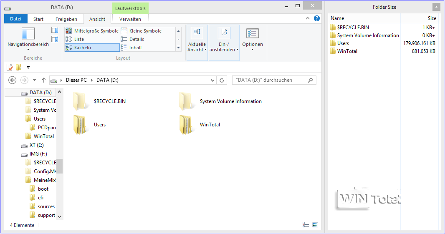
Task: Open the Navigationsbereich pane dropdown
Action: [28, 39]
